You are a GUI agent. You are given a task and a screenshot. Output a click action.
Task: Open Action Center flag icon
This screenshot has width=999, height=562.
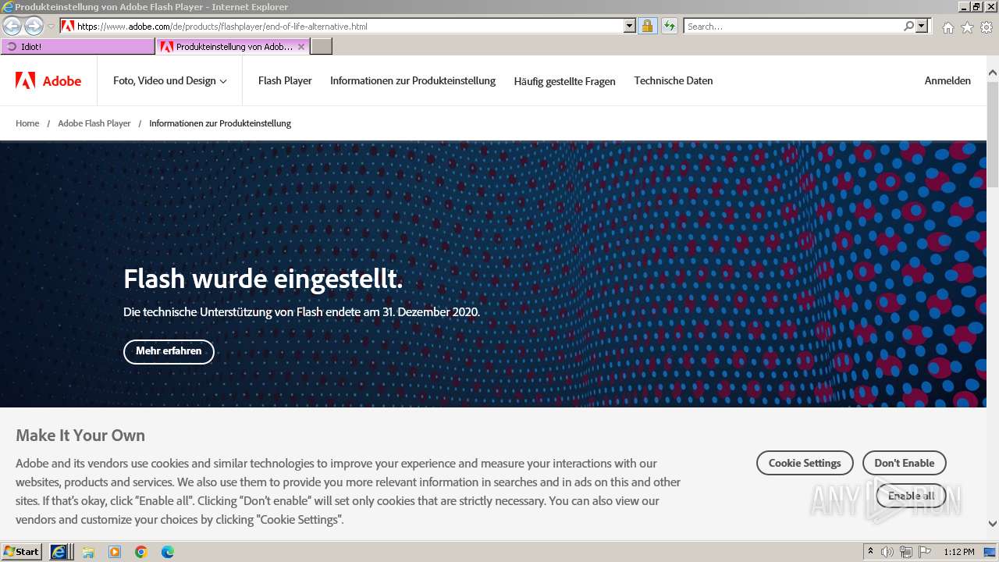click(x=925, y=552)
